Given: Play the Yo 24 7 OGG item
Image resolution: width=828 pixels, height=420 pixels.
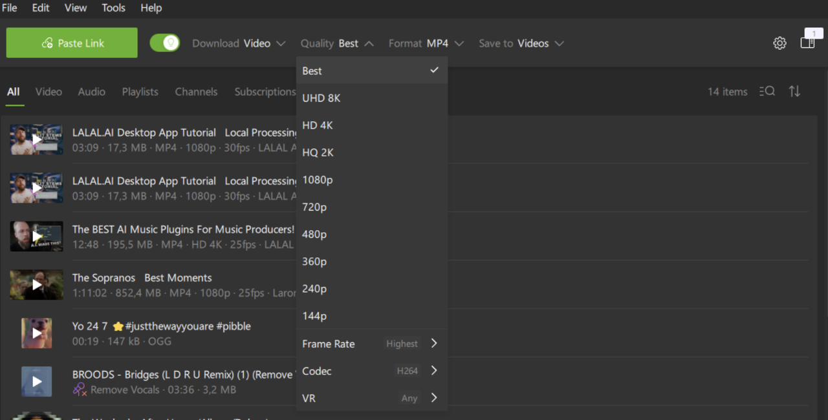Looking at the screenshot, I should pyautogui.click(x=37, y=333).
